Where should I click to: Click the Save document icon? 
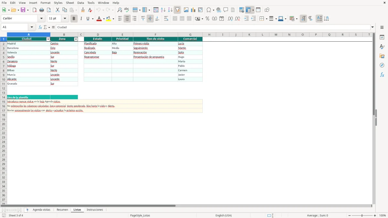(x=23, y=10)
